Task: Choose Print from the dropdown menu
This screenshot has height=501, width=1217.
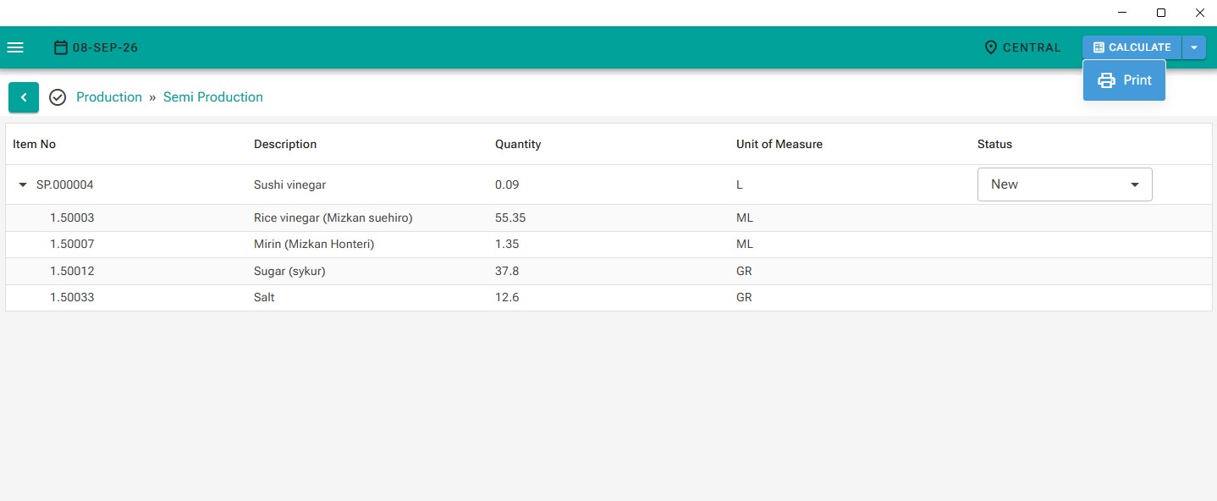Action: (1124, 80)
